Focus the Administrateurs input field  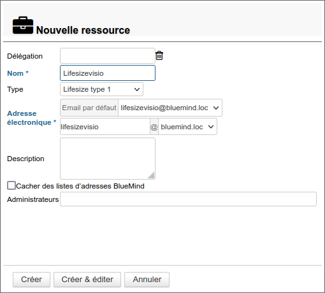click(188, 199)
